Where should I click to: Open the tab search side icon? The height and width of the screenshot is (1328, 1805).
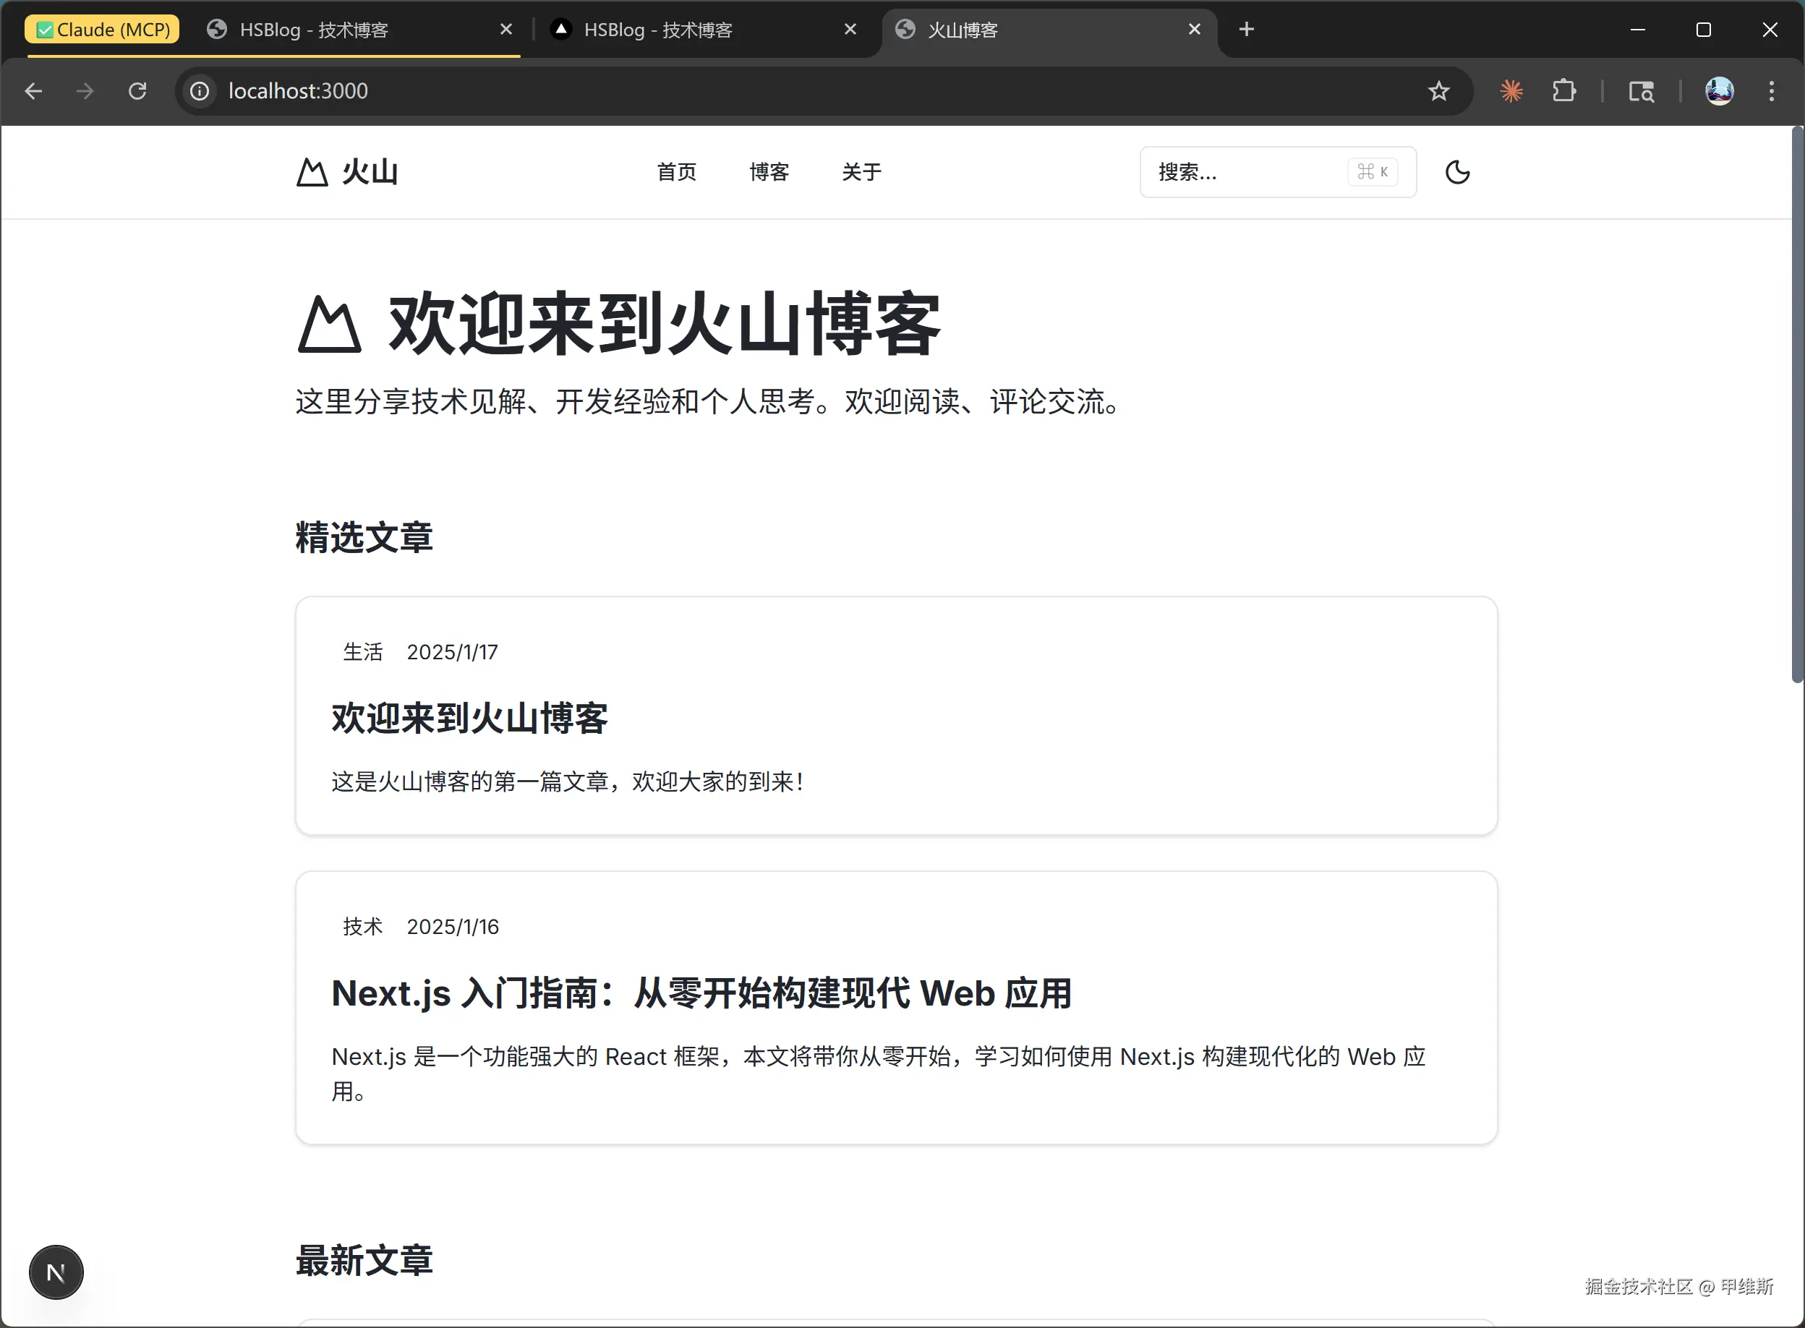coord(1641,91)
